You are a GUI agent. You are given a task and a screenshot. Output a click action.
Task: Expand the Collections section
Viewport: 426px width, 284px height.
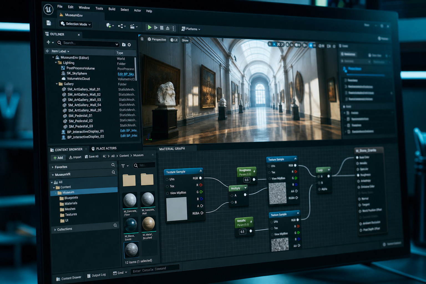55,230
